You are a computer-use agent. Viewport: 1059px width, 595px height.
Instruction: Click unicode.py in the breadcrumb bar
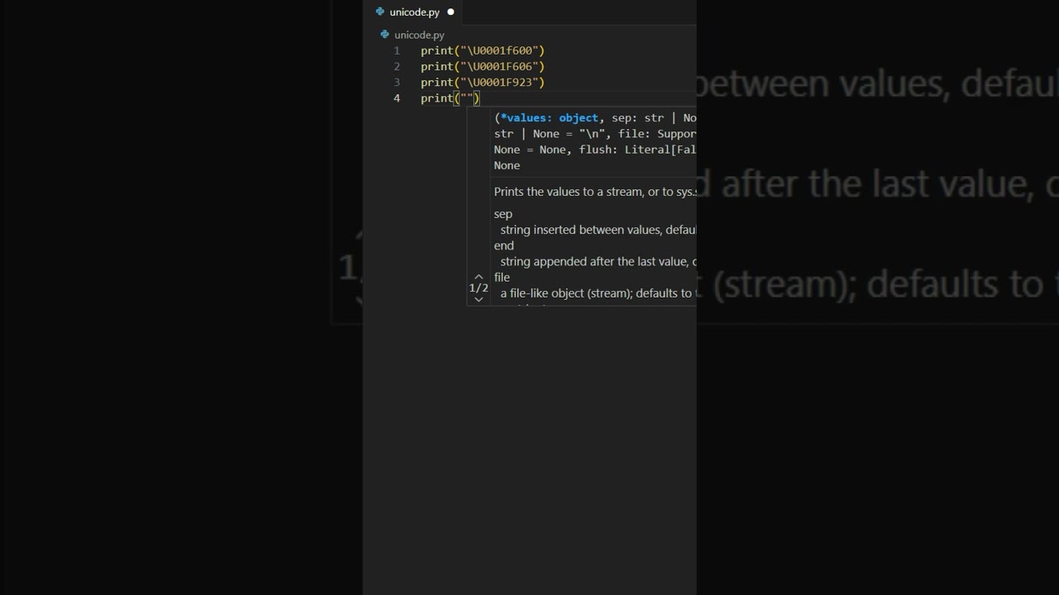tap(419, 35)
